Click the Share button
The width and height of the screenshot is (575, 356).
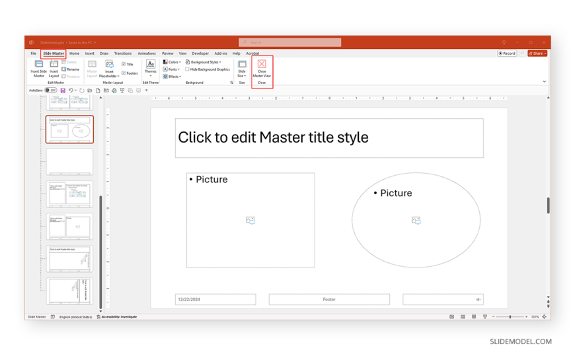[537, 53]
